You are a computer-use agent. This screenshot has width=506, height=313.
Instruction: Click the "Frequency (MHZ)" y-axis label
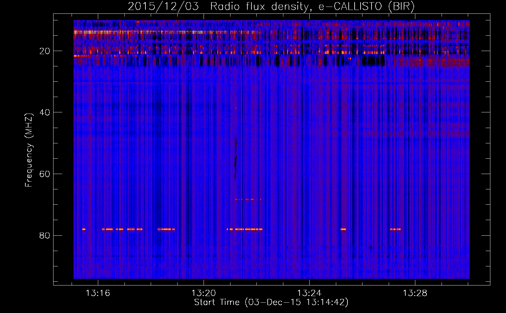29,150
